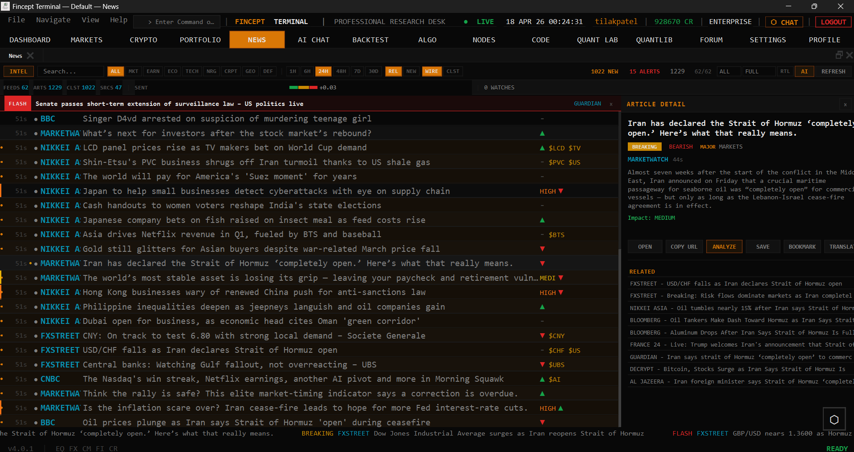Viewport: 854px width, 452px height.
Task: Select the CRPT crypto news filter
Action: [x=231, y=71]
